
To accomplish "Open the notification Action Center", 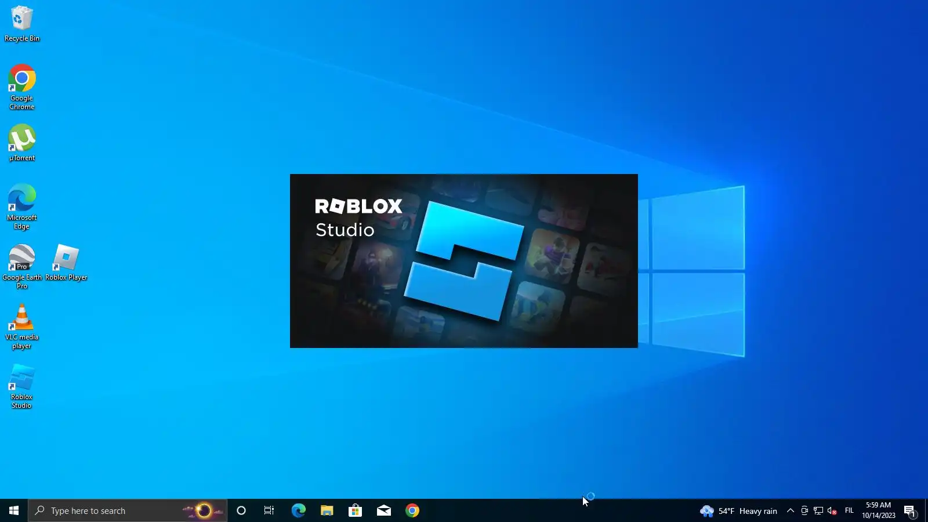I will tap(909, 511).
